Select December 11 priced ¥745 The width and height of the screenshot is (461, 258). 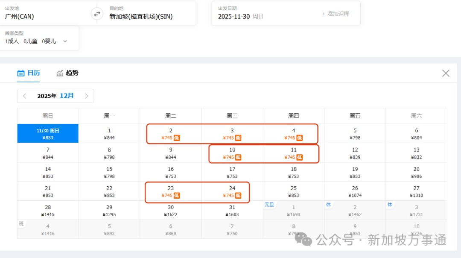294,153
